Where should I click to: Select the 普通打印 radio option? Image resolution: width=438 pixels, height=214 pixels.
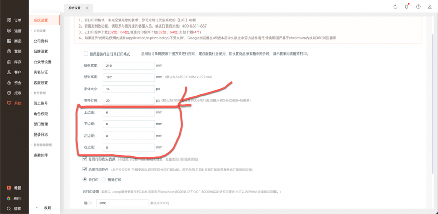(104, 180)
